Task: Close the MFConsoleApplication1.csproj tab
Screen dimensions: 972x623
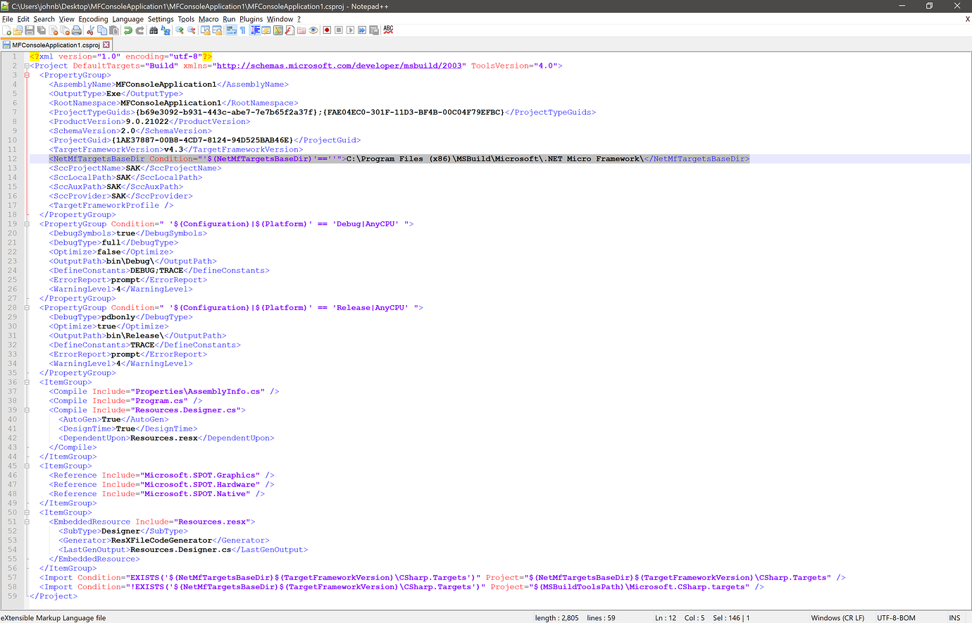Action: (106, 44)
